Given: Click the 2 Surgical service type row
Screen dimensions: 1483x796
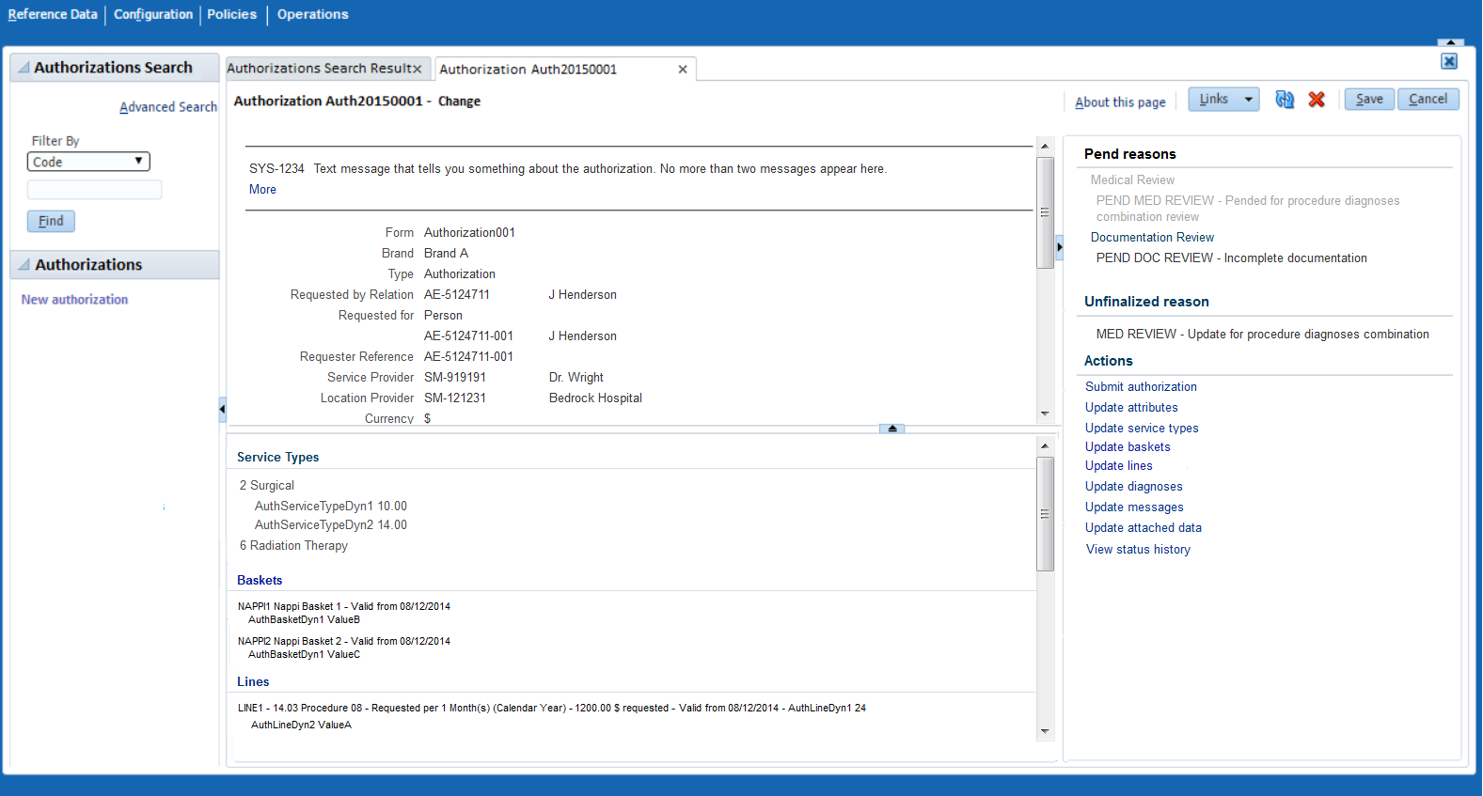Looking at the screenshot, I should tap(266, 486).
